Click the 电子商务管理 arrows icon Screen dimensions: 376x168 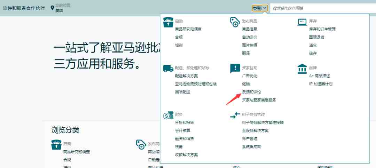pyautogui.click(x=235, y=115)
